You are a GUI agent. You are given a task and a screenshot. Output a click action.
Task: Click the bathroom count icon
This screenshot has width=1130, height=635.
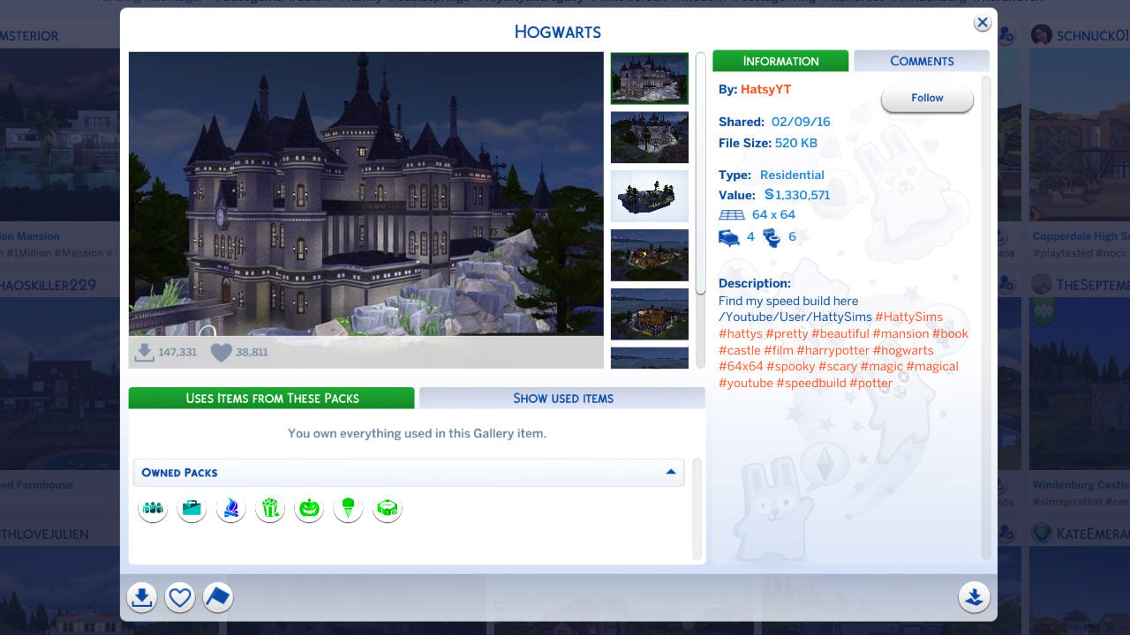point(772,237)
